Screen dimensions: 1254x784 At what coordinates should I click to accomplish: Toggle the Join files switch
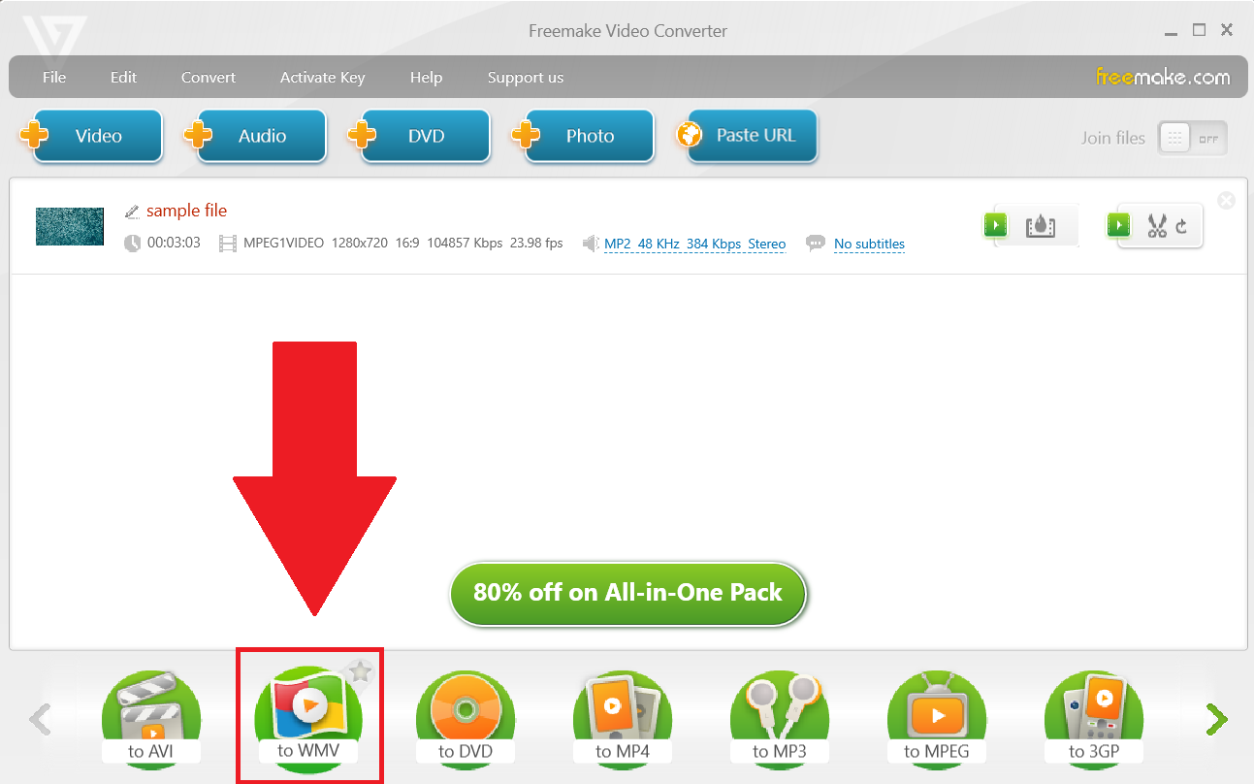click(1193, 138)
